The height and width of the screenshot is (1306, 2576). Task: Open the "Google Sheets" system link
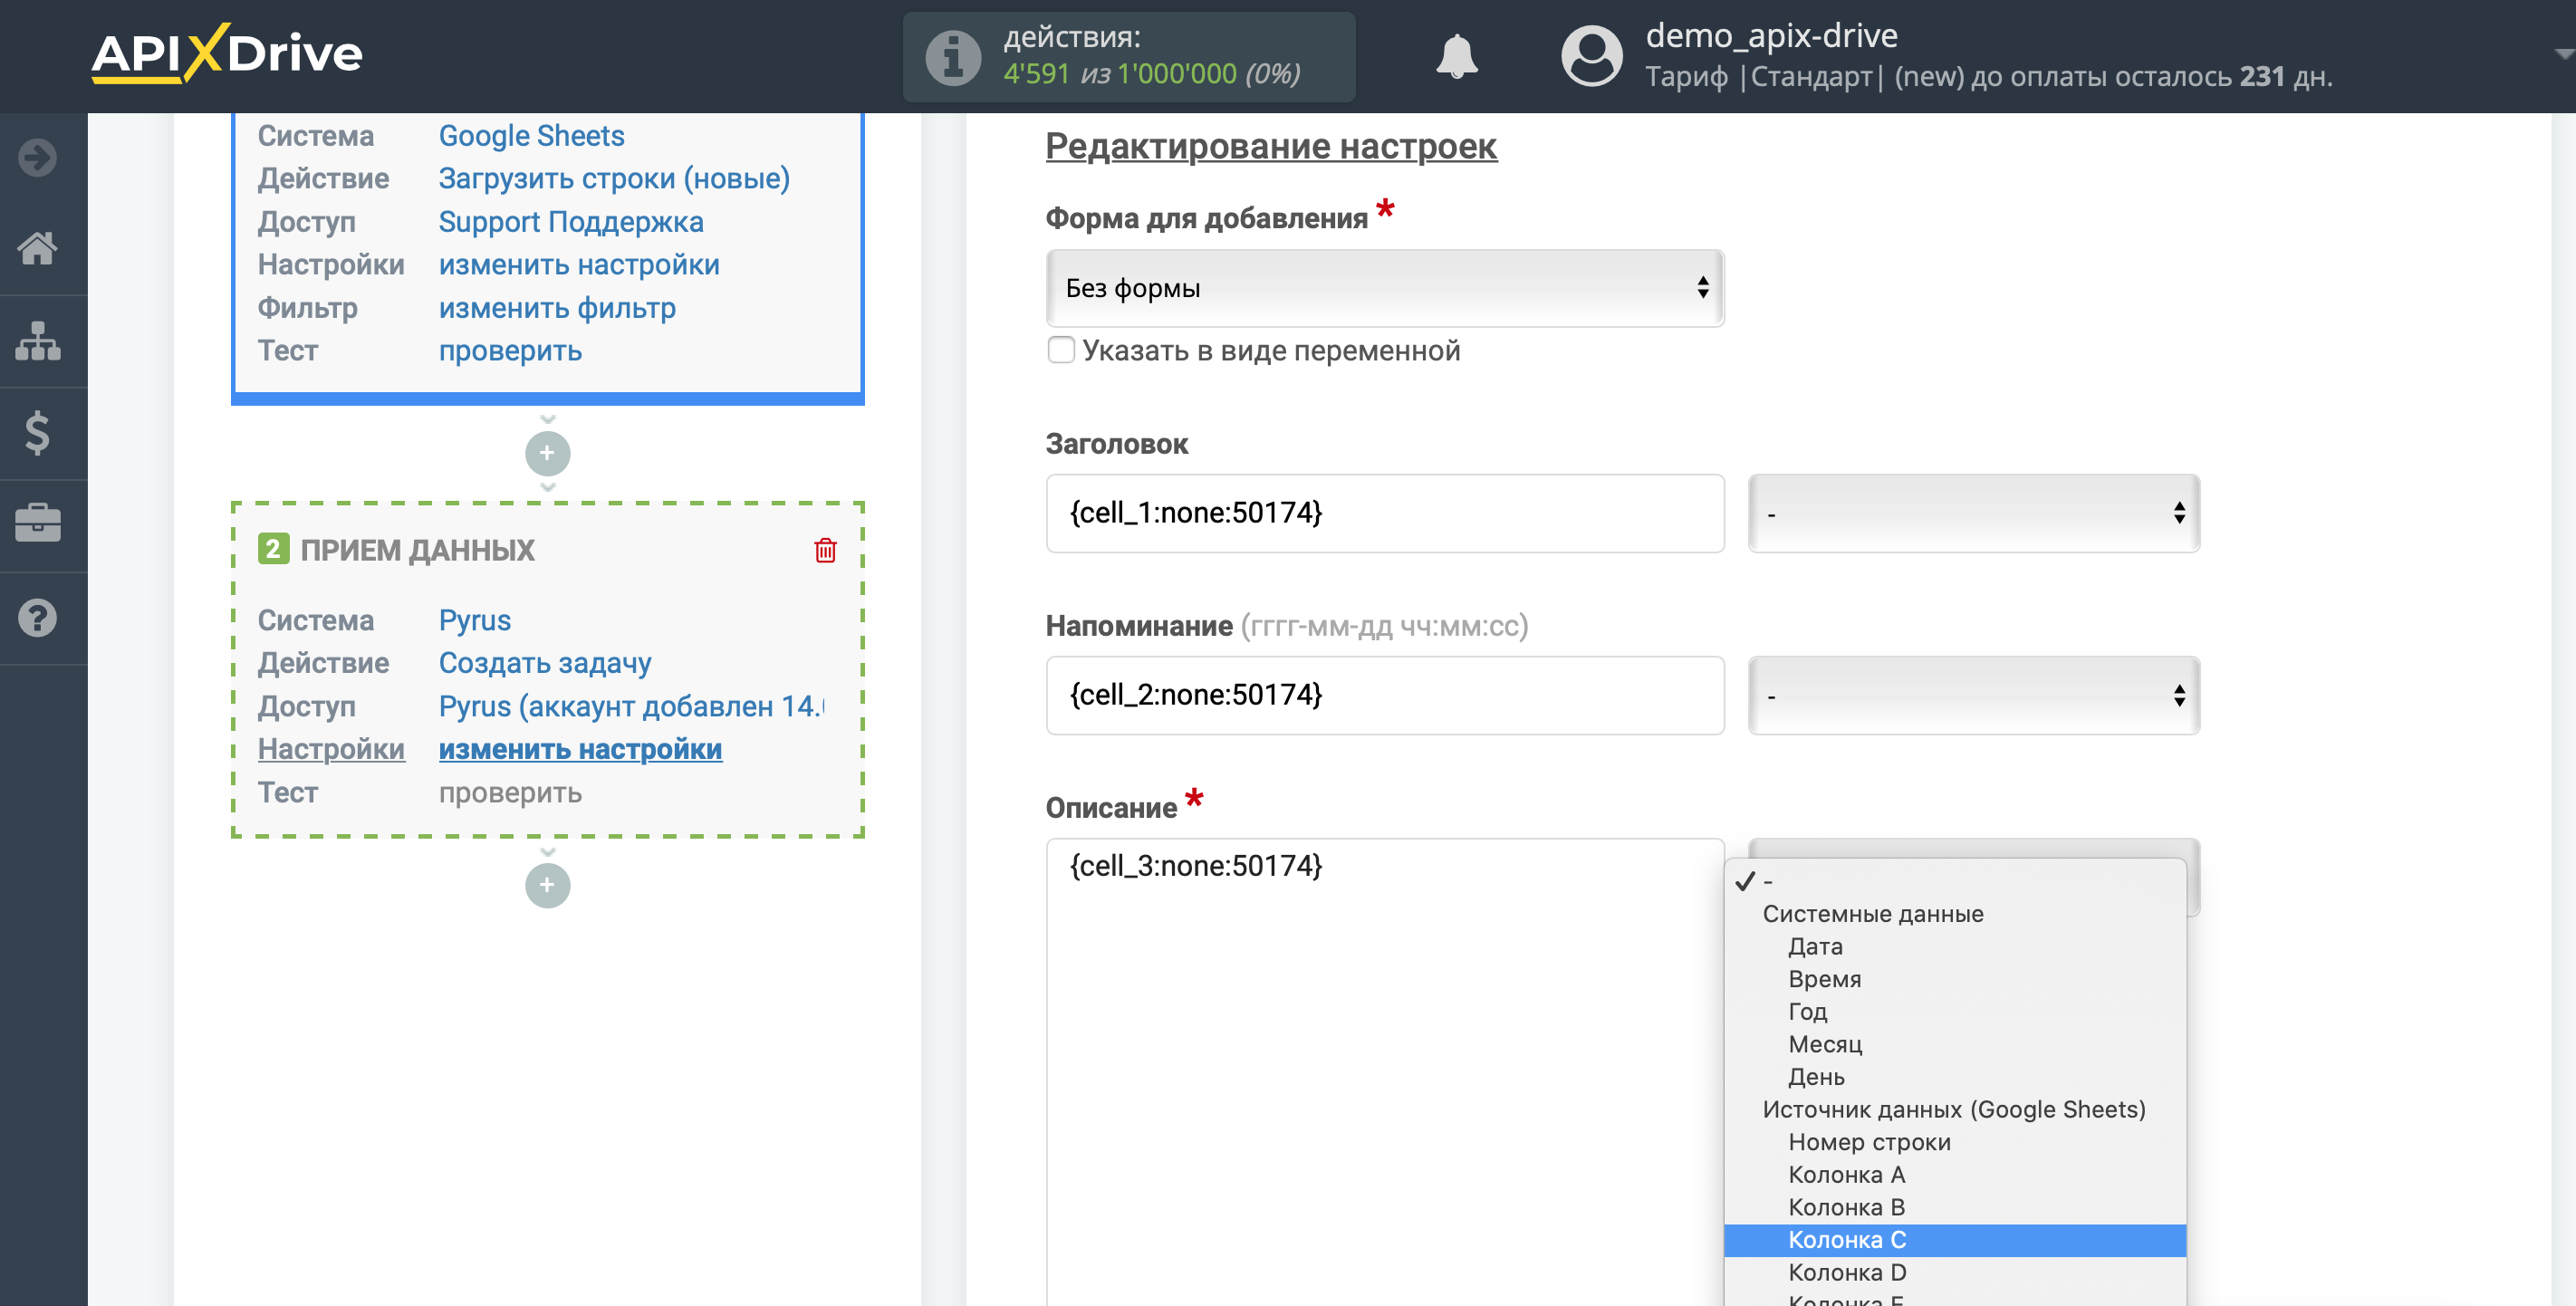pos(531,135)
